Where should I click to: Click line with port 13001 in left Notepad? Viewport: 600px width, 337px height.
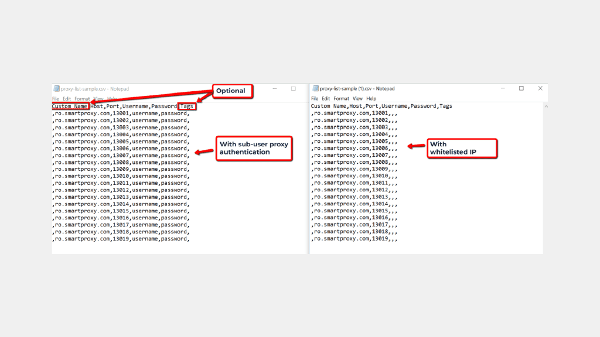(x=121, y=114)
